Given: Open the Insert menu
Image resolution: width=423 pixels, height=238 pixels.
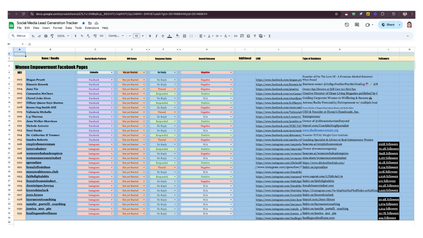Looking at the screenshot, I should 46,28.
